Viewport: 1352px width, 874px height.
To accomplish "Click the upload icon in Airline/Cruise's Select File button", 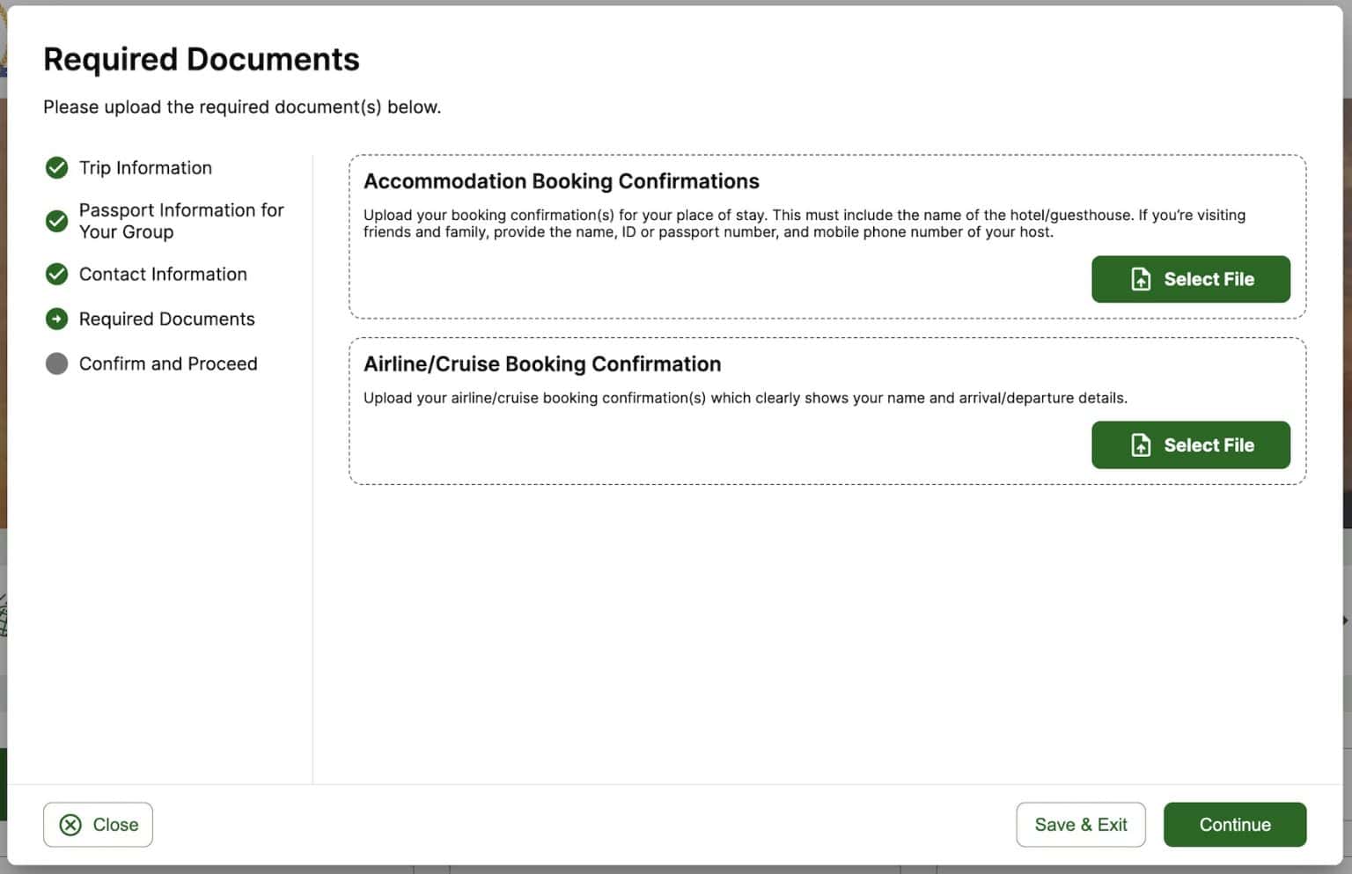I will click(1141, 445).
